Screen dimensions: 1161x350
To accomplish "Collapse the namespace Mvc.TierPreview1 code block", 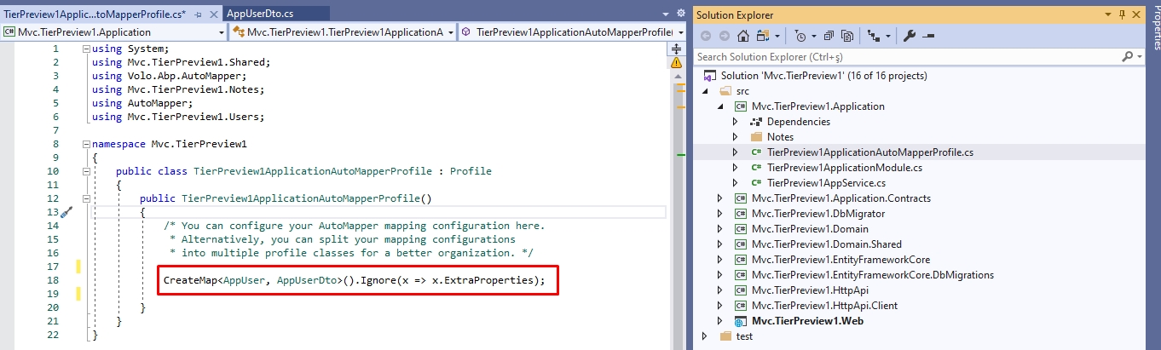I will 86,144.
